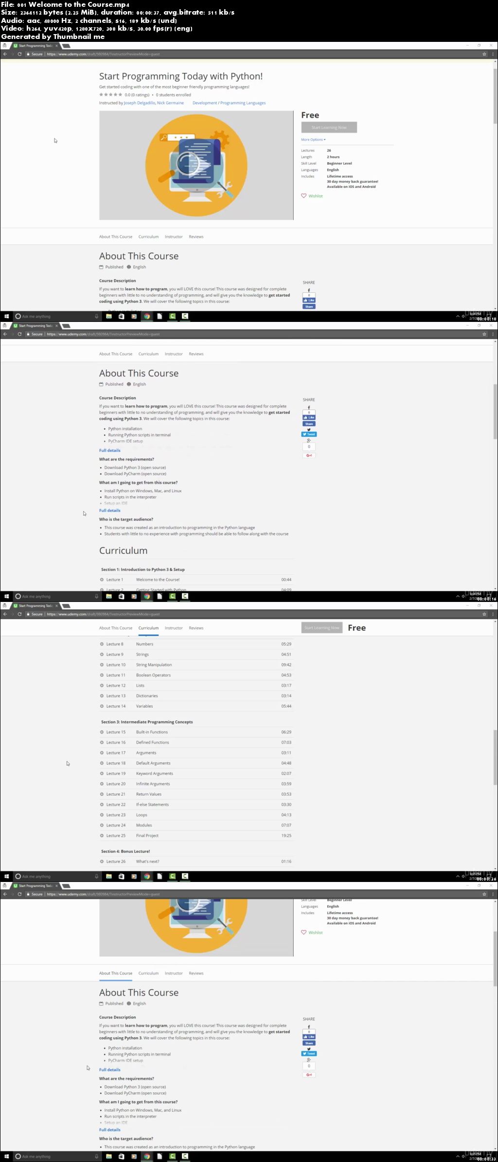The height and width of the screenshot is (1162, 498).
Task: Click the circle icon beside Lecture 8
Action: (102, 644)
